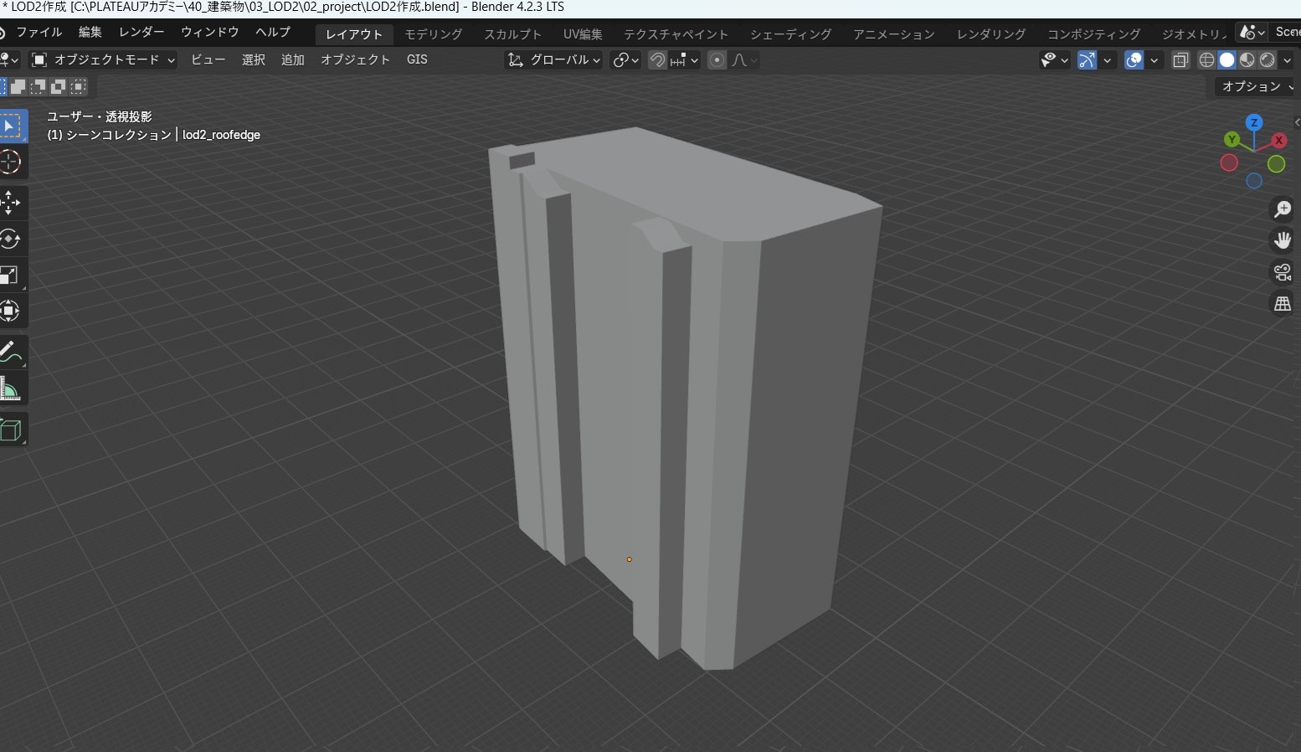Switch to レンダリング workspace tab
The width and height of the screenshot is (1301, 752).
[x=992, y=34]
